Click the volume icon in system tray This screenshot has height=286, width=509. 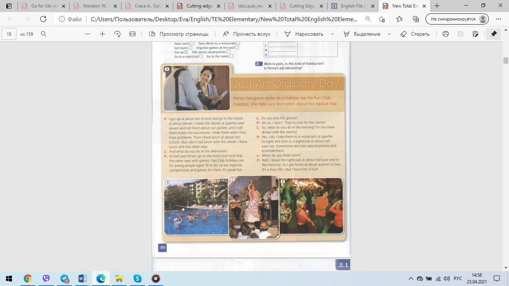point(447,279)
